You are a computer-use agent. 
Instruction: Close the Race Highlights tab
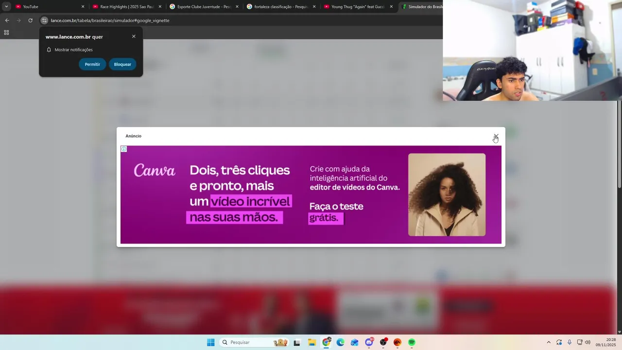[160, 7]
